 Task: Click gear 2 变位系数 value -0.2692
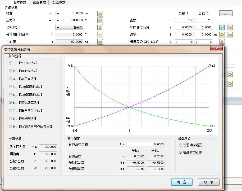156,156
